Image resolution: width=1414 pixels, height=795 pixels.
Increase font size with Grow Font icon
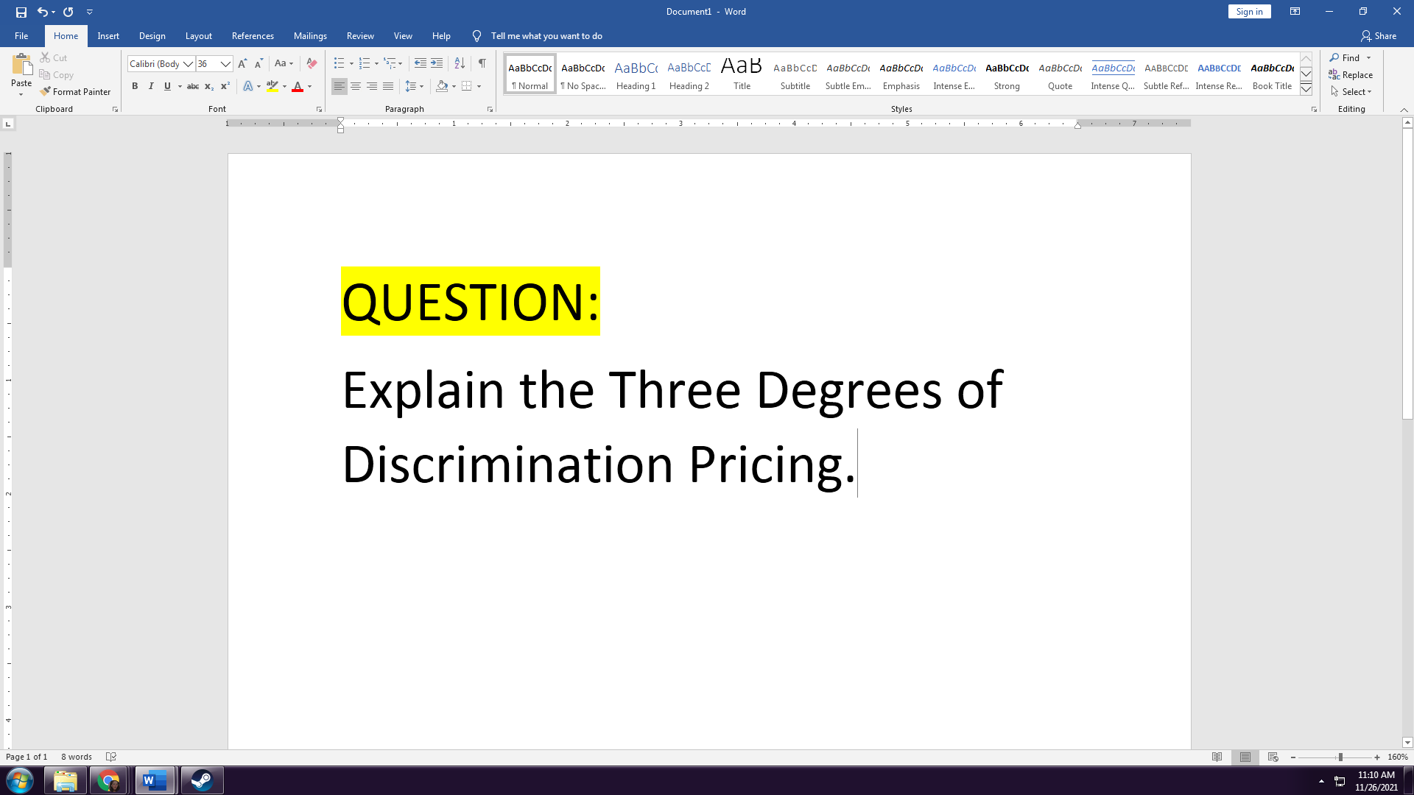click(242, 64)
